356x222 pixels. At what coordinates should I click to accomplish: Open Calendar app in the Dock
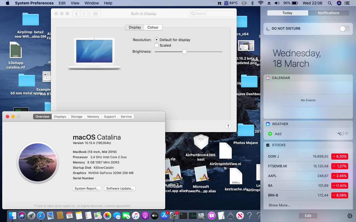(69, 215)
